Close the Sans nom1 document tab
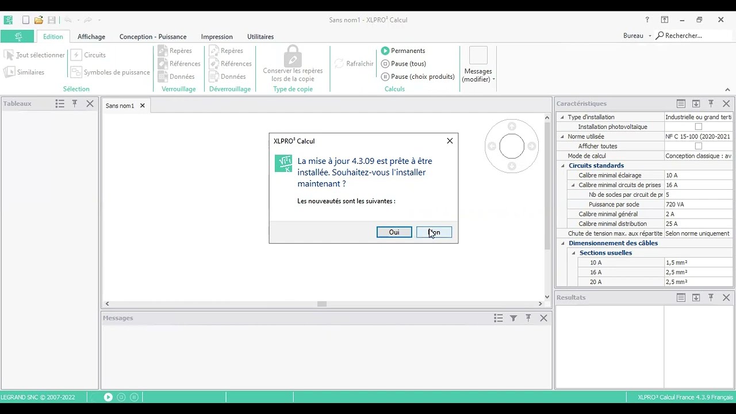This screenshot has width=736, height=414. click(142, 106)
